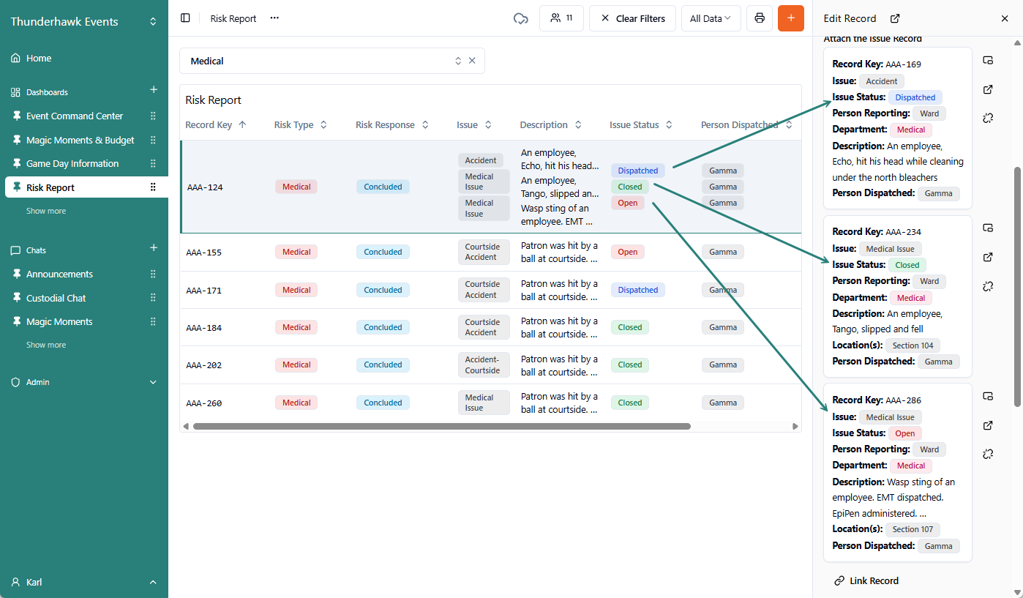The width and height of the screenshot is (1023, 598).
Task: Expand the Thunderhawk Events workspace switcher
Action: point(153,22)
